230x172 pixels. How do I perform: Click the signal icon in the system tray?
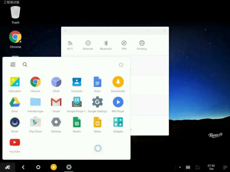click(x=198, y=167)
